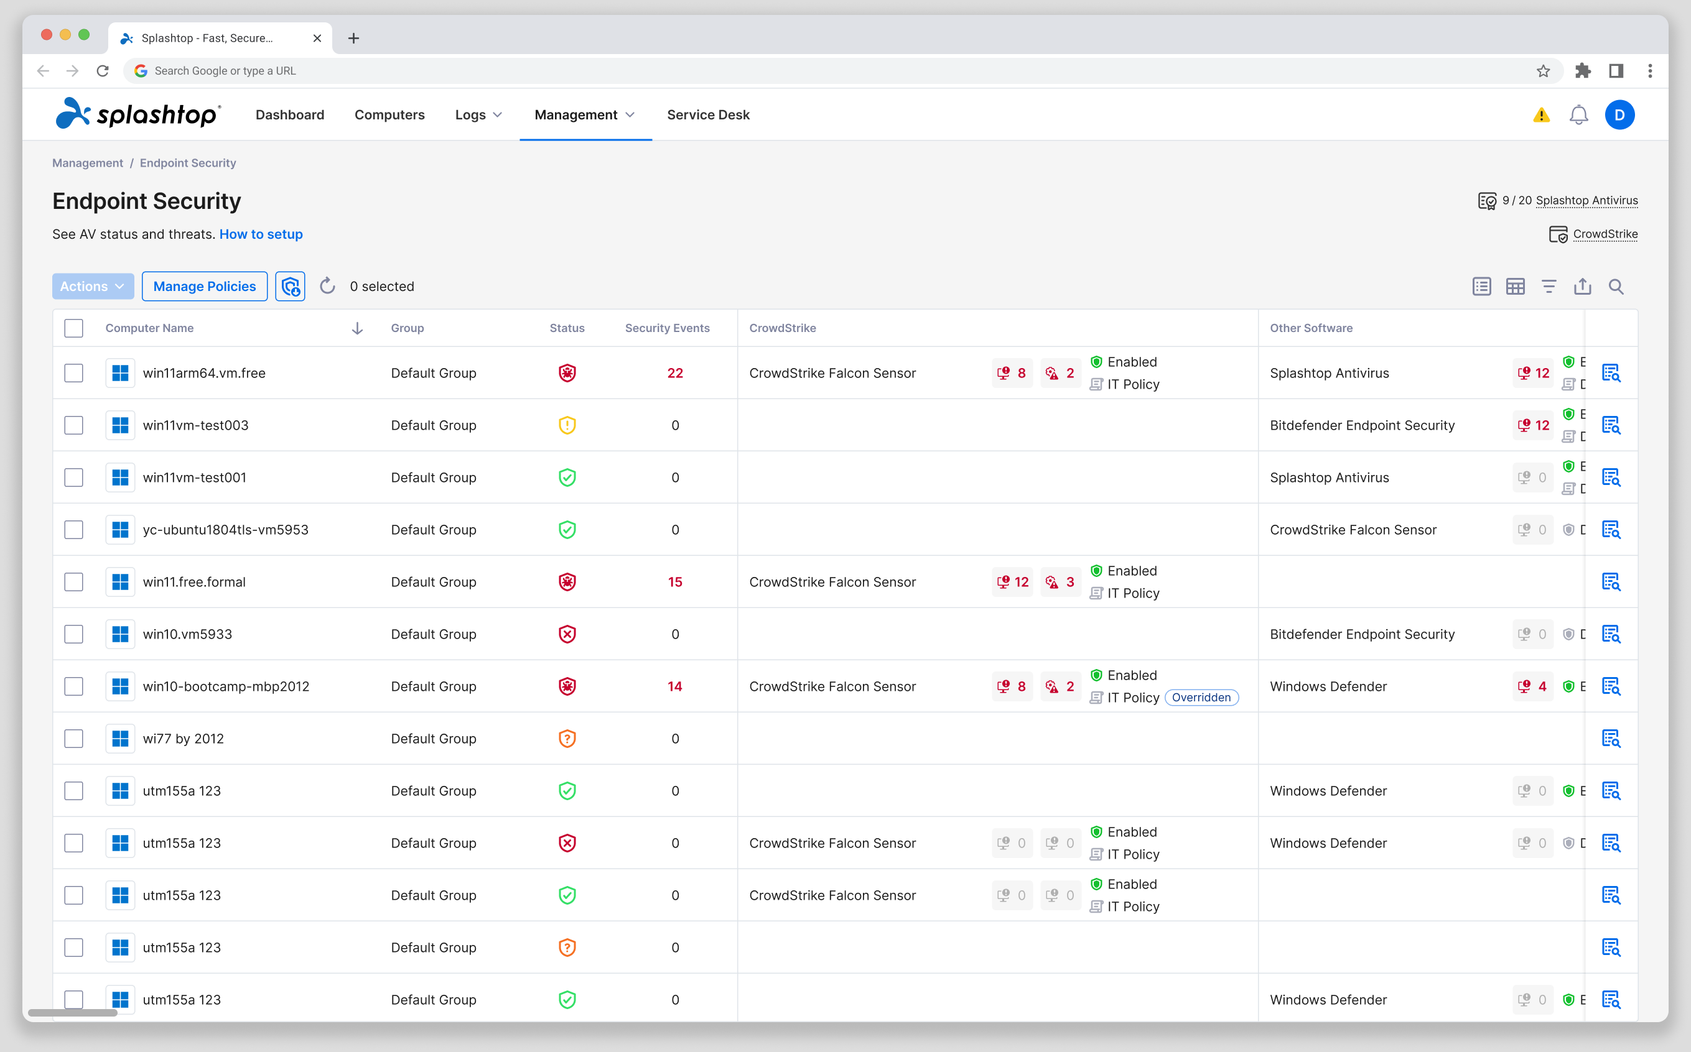Click the horizontal scrollbar thumb
The height and width of the screenshot is (1052, 1691).
[72, 1013]
